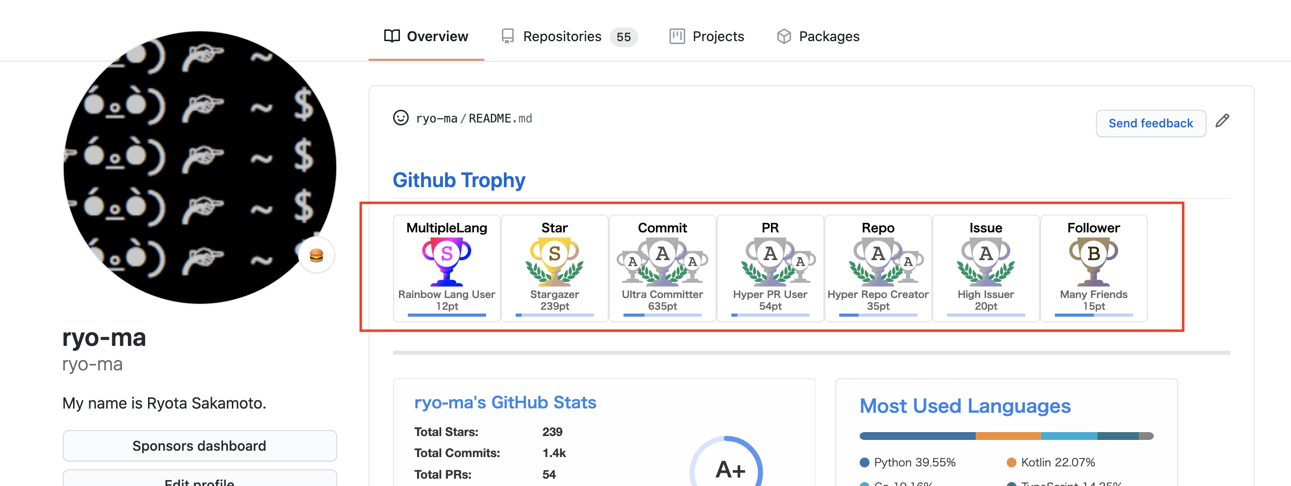Click the Projects board icon
1291x486 pixels.
[677, 36]
